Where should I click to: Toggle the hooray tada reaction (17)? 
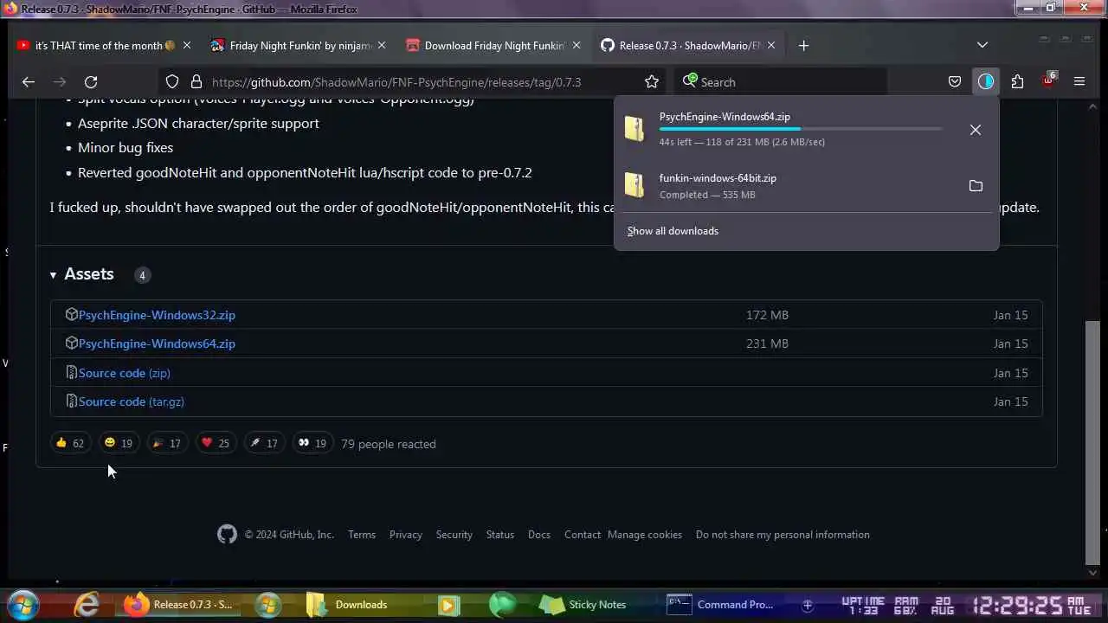pos(166,443)
